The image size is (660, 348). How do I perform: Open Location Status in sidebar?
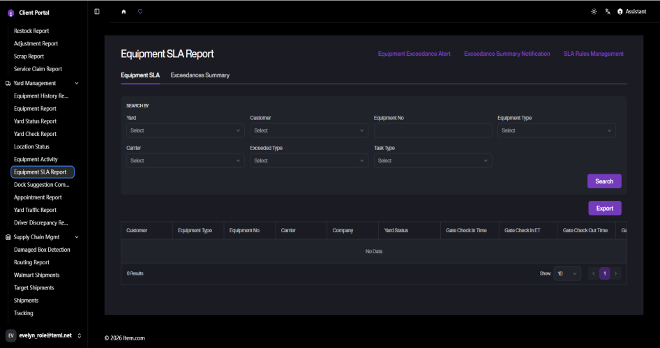point(31,146)
